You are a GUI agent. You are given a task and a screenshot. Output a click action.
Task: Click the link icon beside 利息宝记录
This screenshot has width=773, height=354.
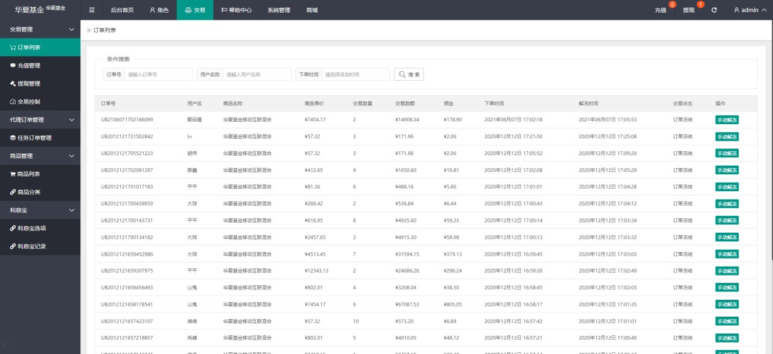coord(13,246)
